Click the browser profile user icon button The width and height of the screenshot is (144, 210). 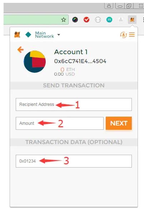pyautogui.click(x=109, y=6)
